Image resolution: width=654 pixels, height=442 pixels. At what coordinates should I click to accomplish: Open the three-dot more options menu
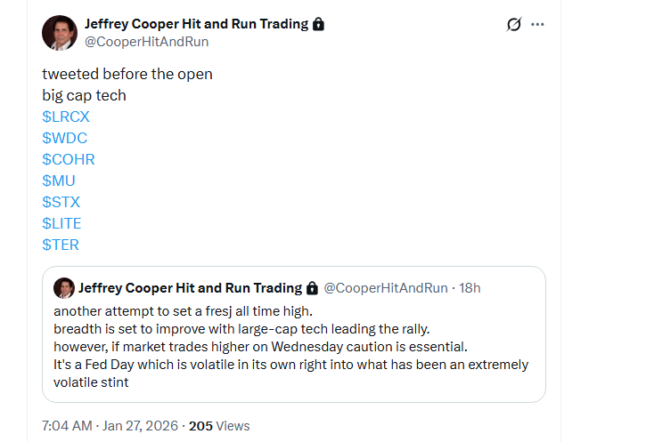click(x=537, y=25)
